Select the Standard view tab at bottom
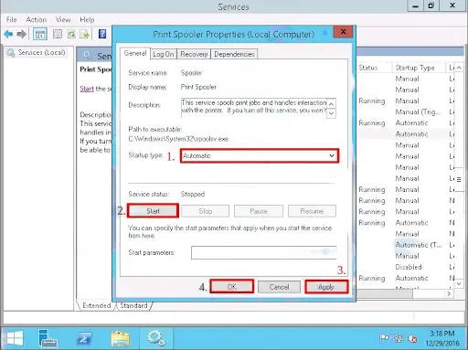The height and width of the screenshot is (350, 468). click(x=133, y=305)
